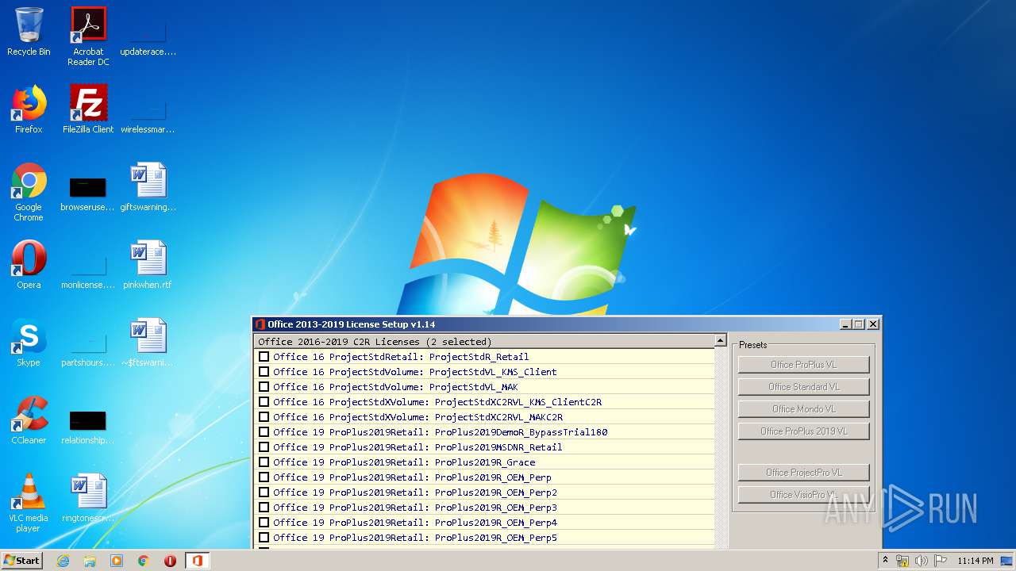Click Action Center flag in tray

point(941,561)
